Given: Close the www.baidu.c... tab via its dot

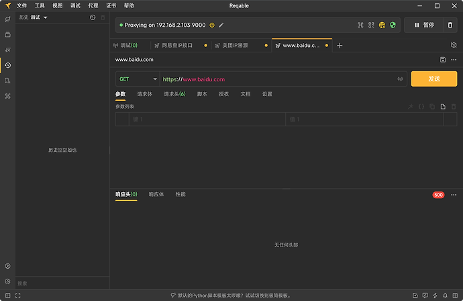Looking at the screenshot, I should click(x=327, y=46).
